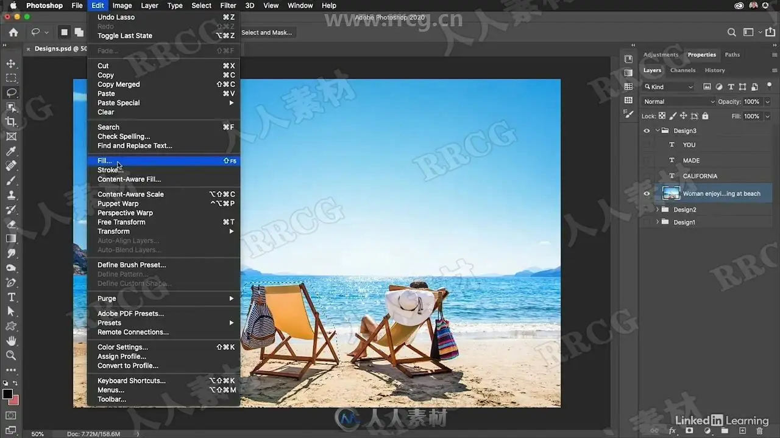The width and height of the screenshot is (780, 438).
Task: Change screen mode from toolbar bottom
Action: [11, 430]
